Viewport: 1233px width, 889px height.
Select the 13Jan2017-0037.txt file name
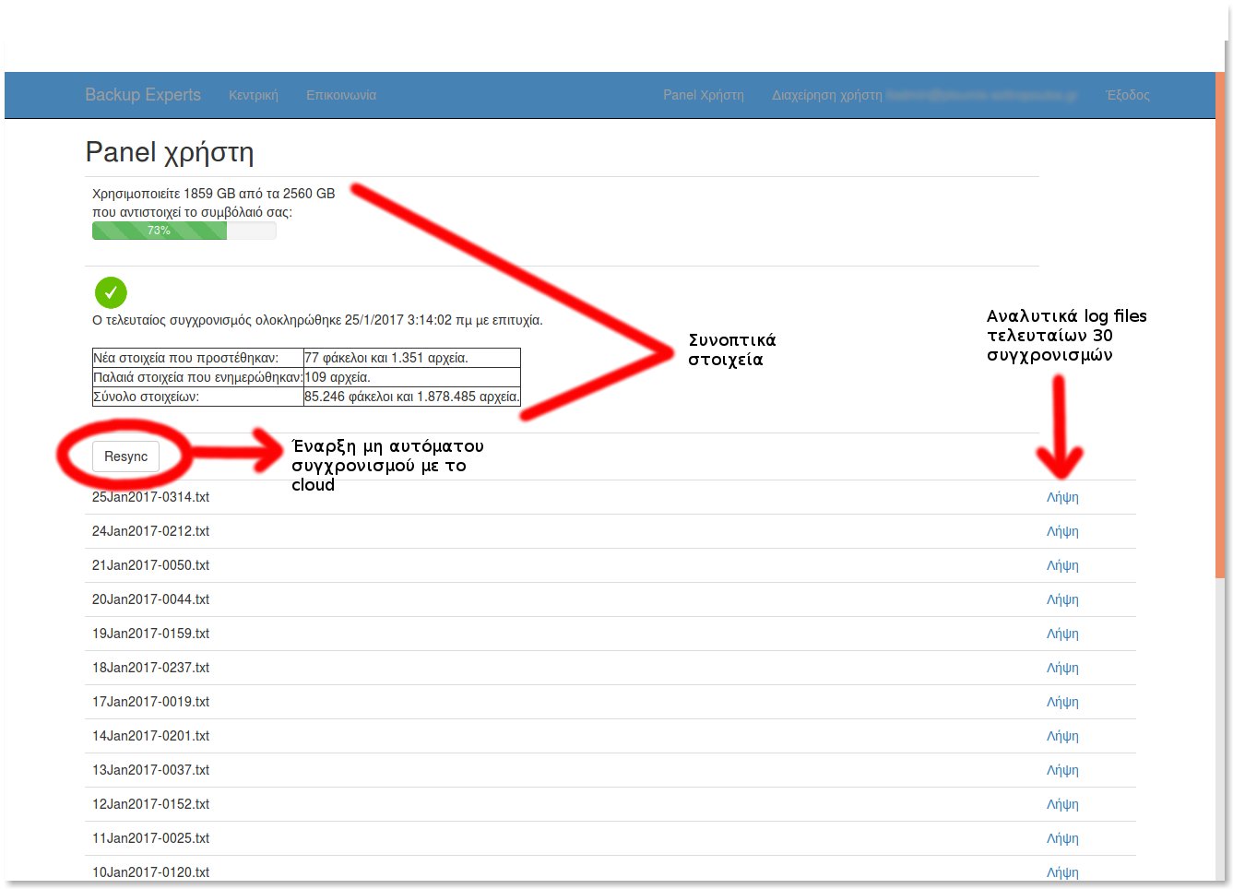click(150, 770)
